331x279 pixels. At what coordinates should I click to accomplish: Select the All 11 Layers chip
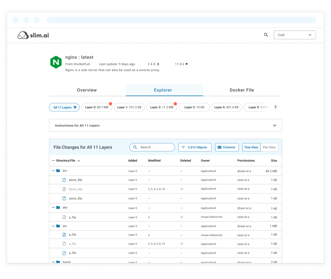tap(64, 107)
